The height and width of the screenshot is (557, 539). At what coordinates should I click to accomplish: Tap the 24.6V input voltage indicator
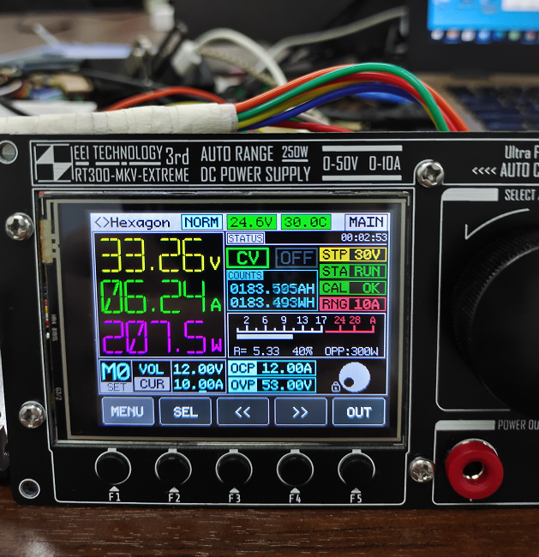252,223
